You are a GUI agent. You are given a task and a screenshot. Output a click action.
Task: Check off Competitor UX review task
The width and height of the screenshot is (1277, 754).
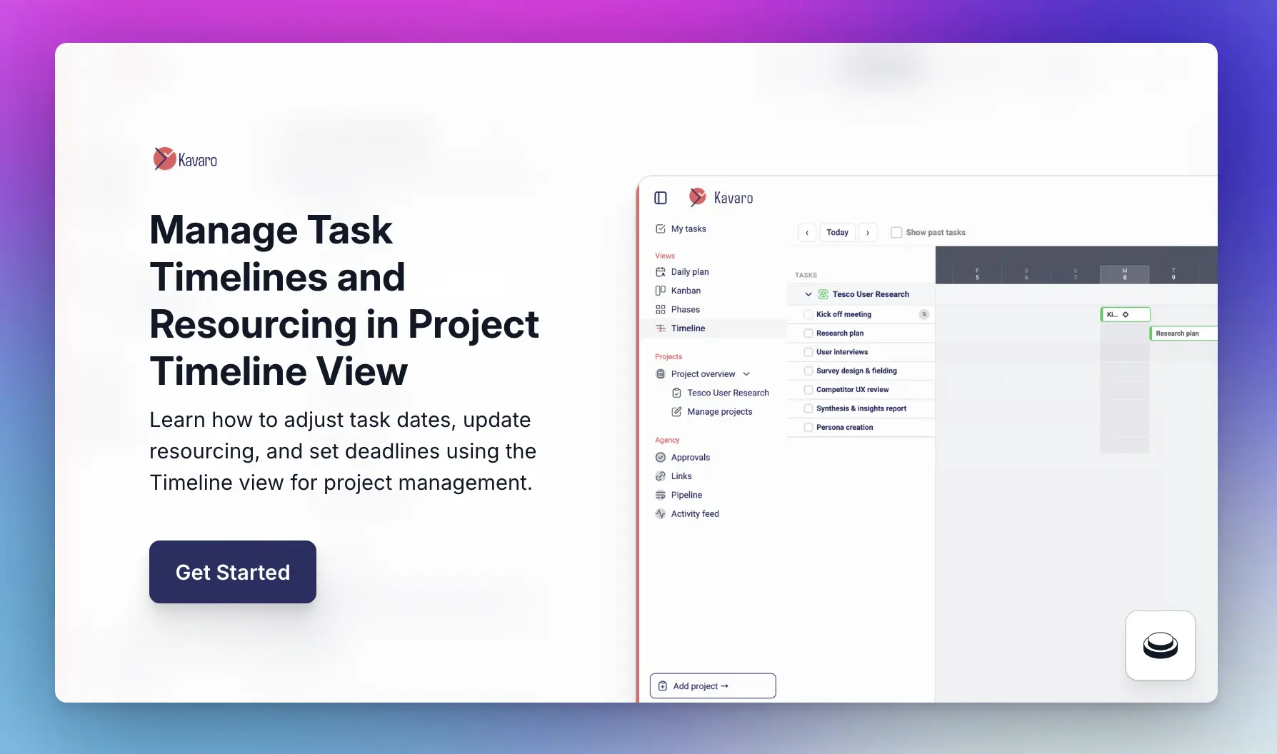(808, 390)
